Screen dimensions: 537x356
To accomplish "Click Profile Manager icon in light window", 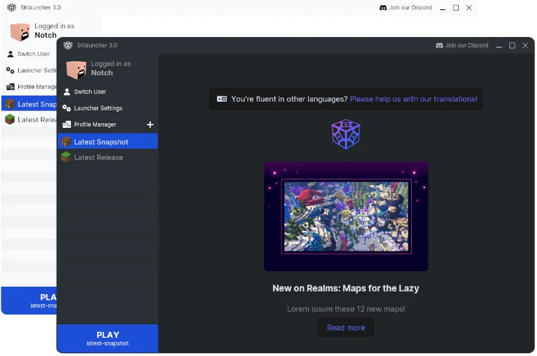I will [x=10, y=87].
